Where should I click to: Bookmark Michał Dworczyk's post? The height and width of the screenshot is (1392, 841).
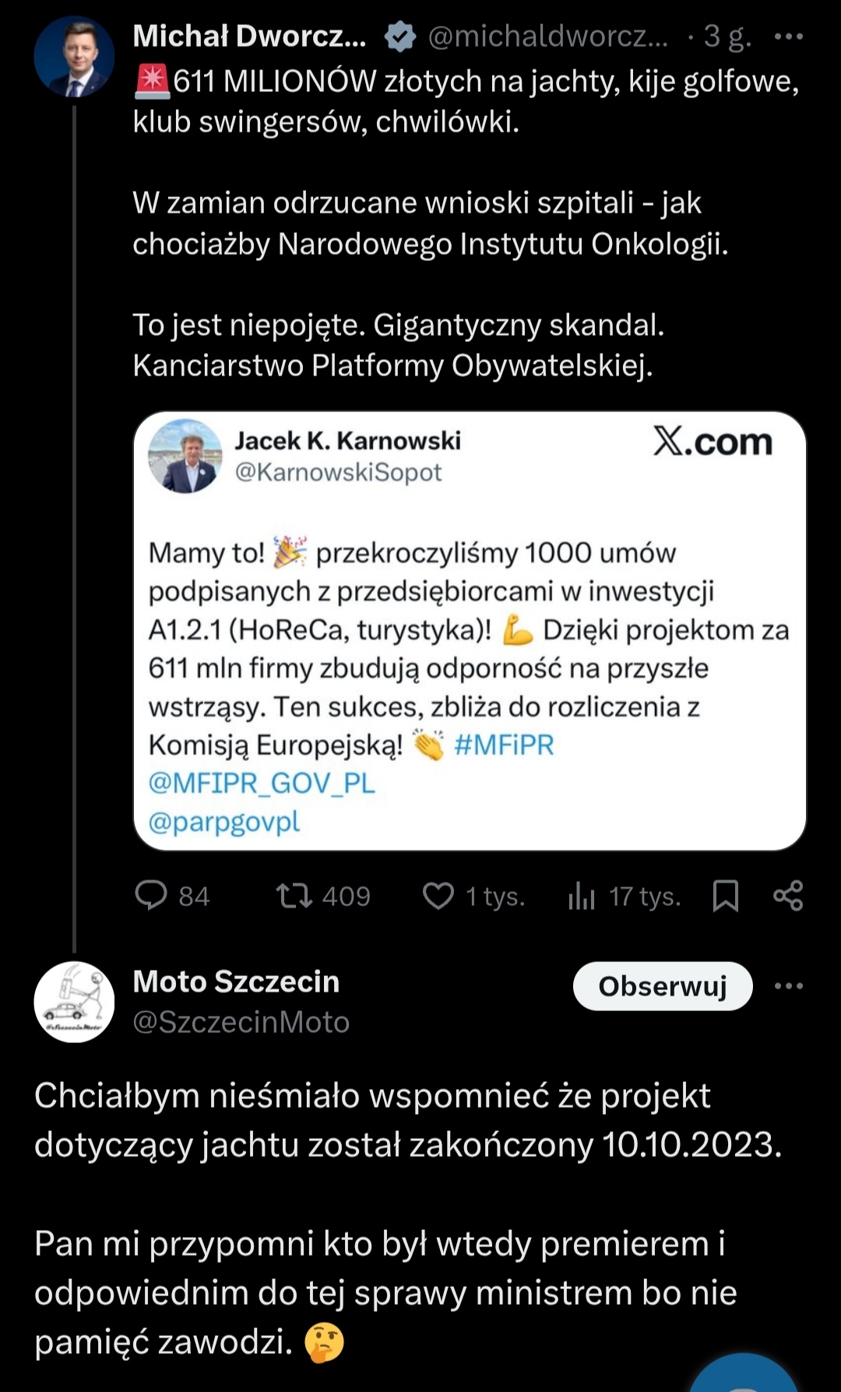pos(726,896)
